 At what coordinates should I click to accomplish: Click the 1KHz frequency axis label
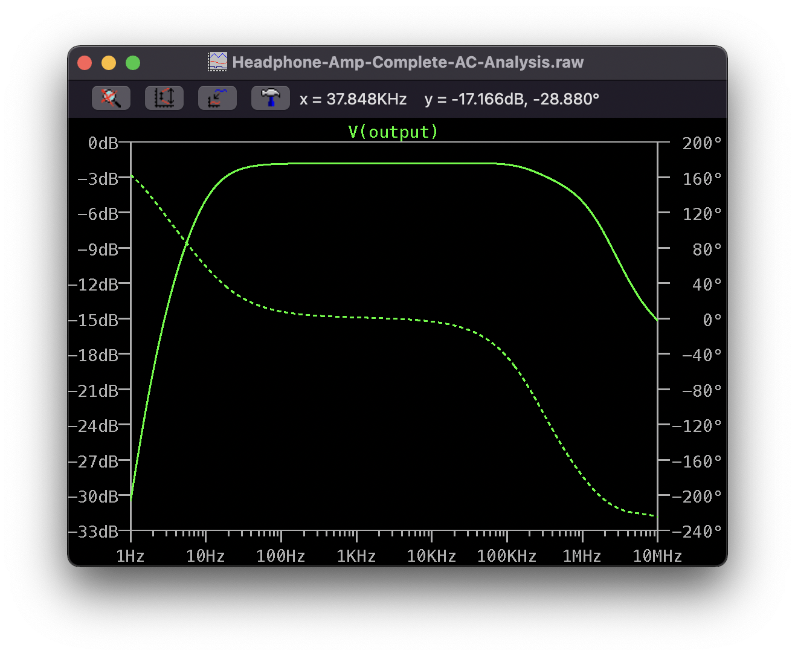pyautogui.click(x=356, y=556)
